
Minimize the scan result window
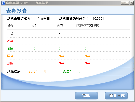[x=123, y=3]
